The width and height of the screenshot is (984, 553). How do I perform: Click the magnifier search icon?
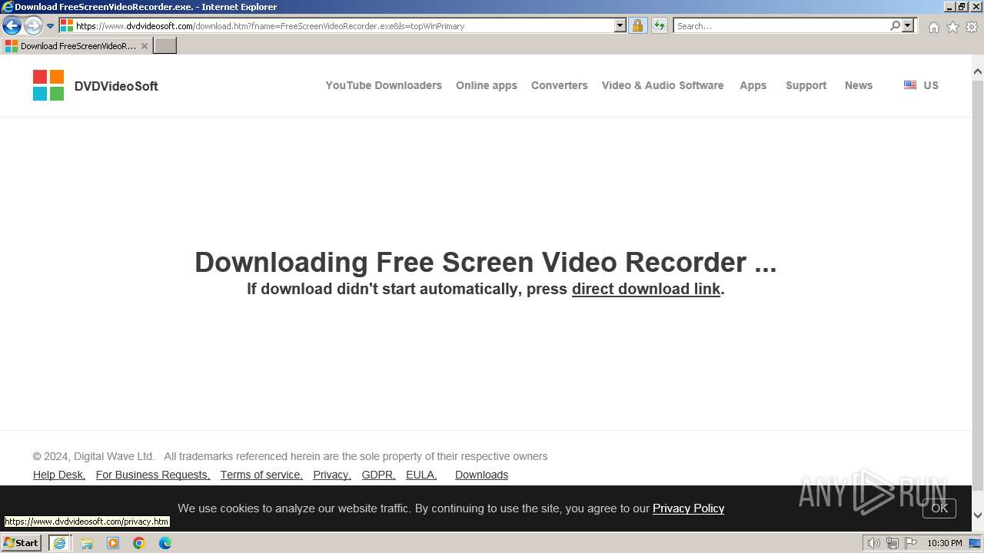[895, 25]
